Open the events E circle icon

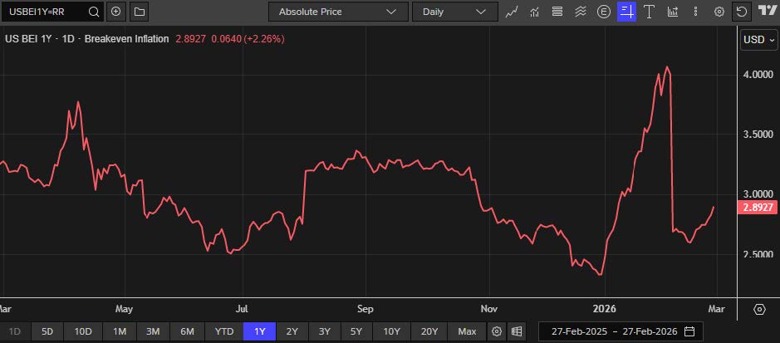pos(604,12)
